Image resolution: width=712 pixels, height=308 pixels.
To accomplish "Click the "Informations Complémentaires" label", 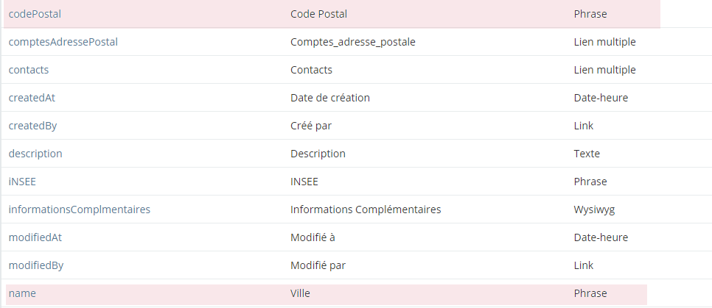I will point(366,209).
